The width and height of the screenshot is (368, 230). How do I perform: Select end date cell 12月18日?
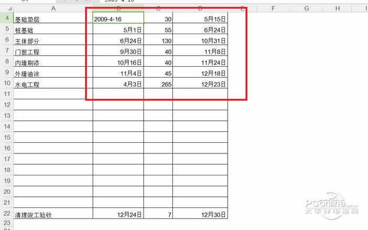click(200, 72)
